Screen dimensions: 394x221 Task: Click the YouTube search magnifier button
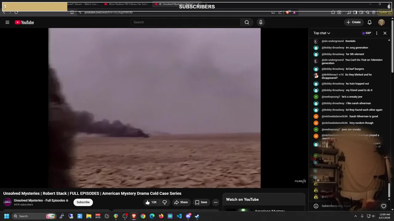pyautogui.click(x=247, y=22)
